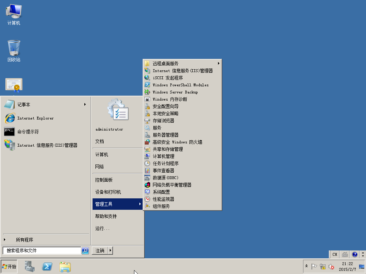Viewport: 366px width, 274px height.
Task: Open 设备和打印机
Action: 108,192
